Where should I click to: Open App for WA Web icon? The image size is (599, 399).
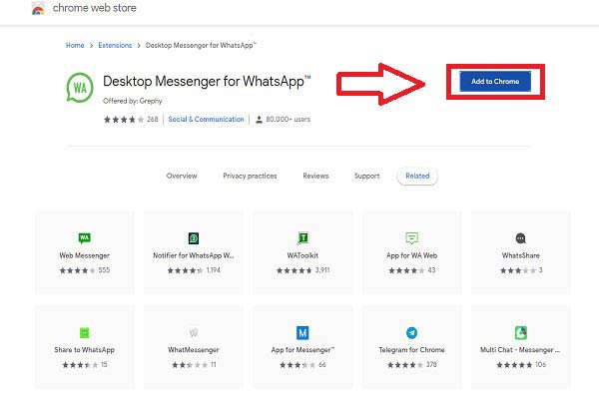pyautogui.click(x=411, y=237)
